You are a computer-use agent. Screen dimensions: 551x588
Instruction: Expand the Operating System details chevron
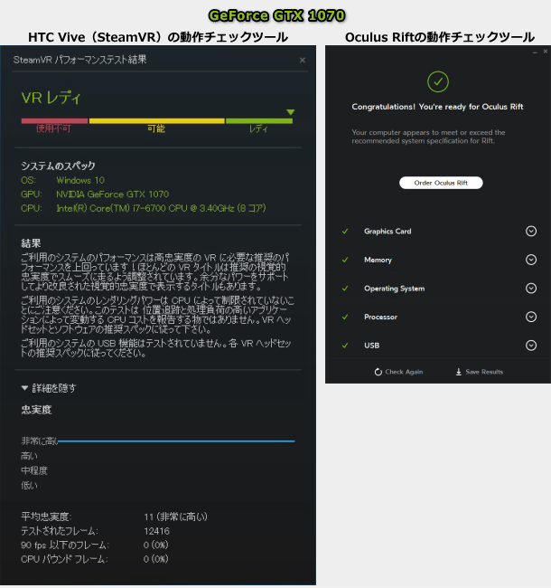pos(531,288)
